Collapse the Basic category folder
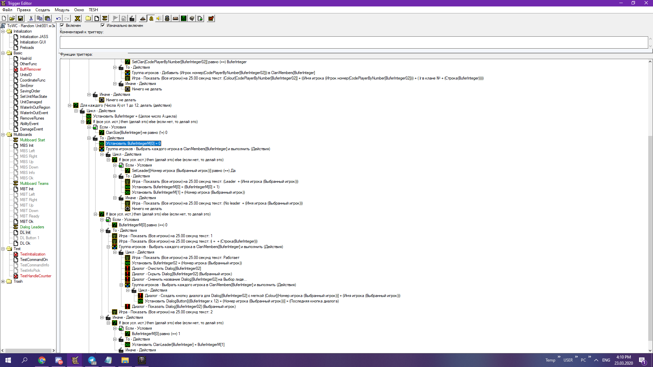 (3, 53)
